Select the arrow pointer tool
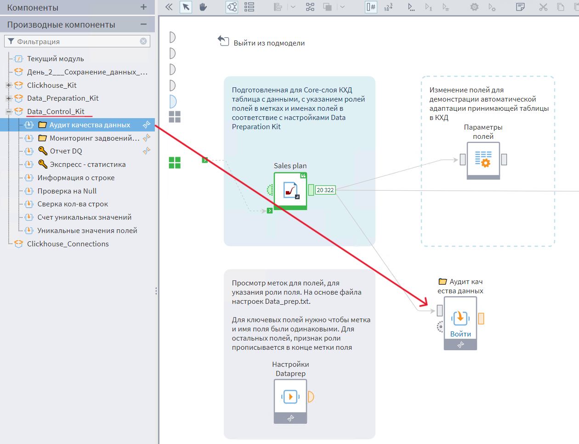This screenshot has width=579, height=444. coord(186,7)
